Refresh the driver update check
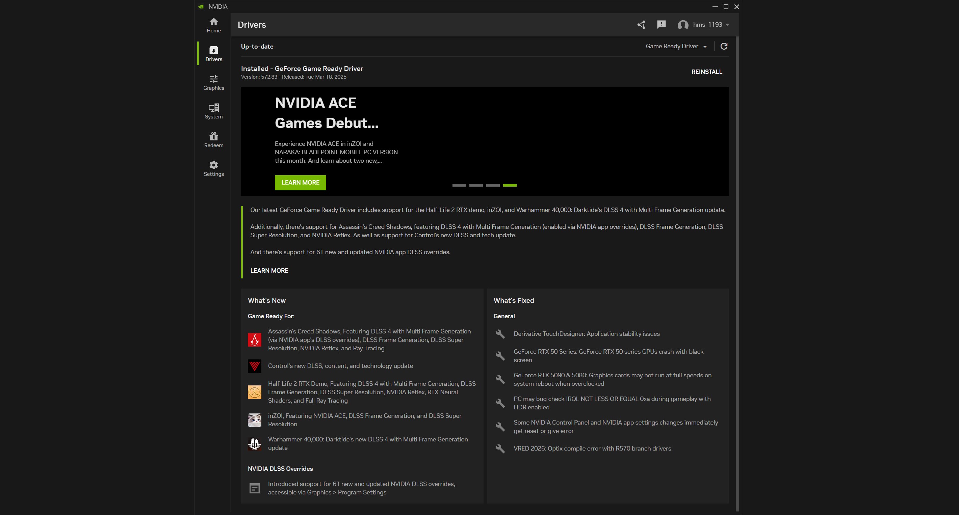 coord(724,46)
